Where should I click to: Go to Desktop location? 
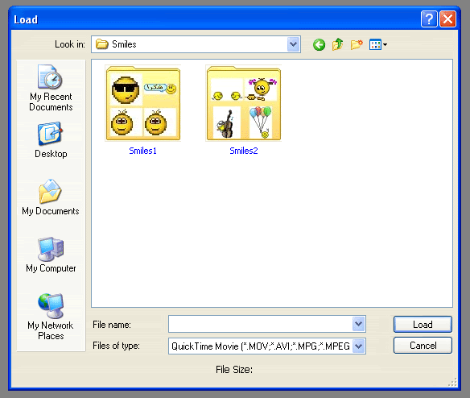tap(51, 140)
